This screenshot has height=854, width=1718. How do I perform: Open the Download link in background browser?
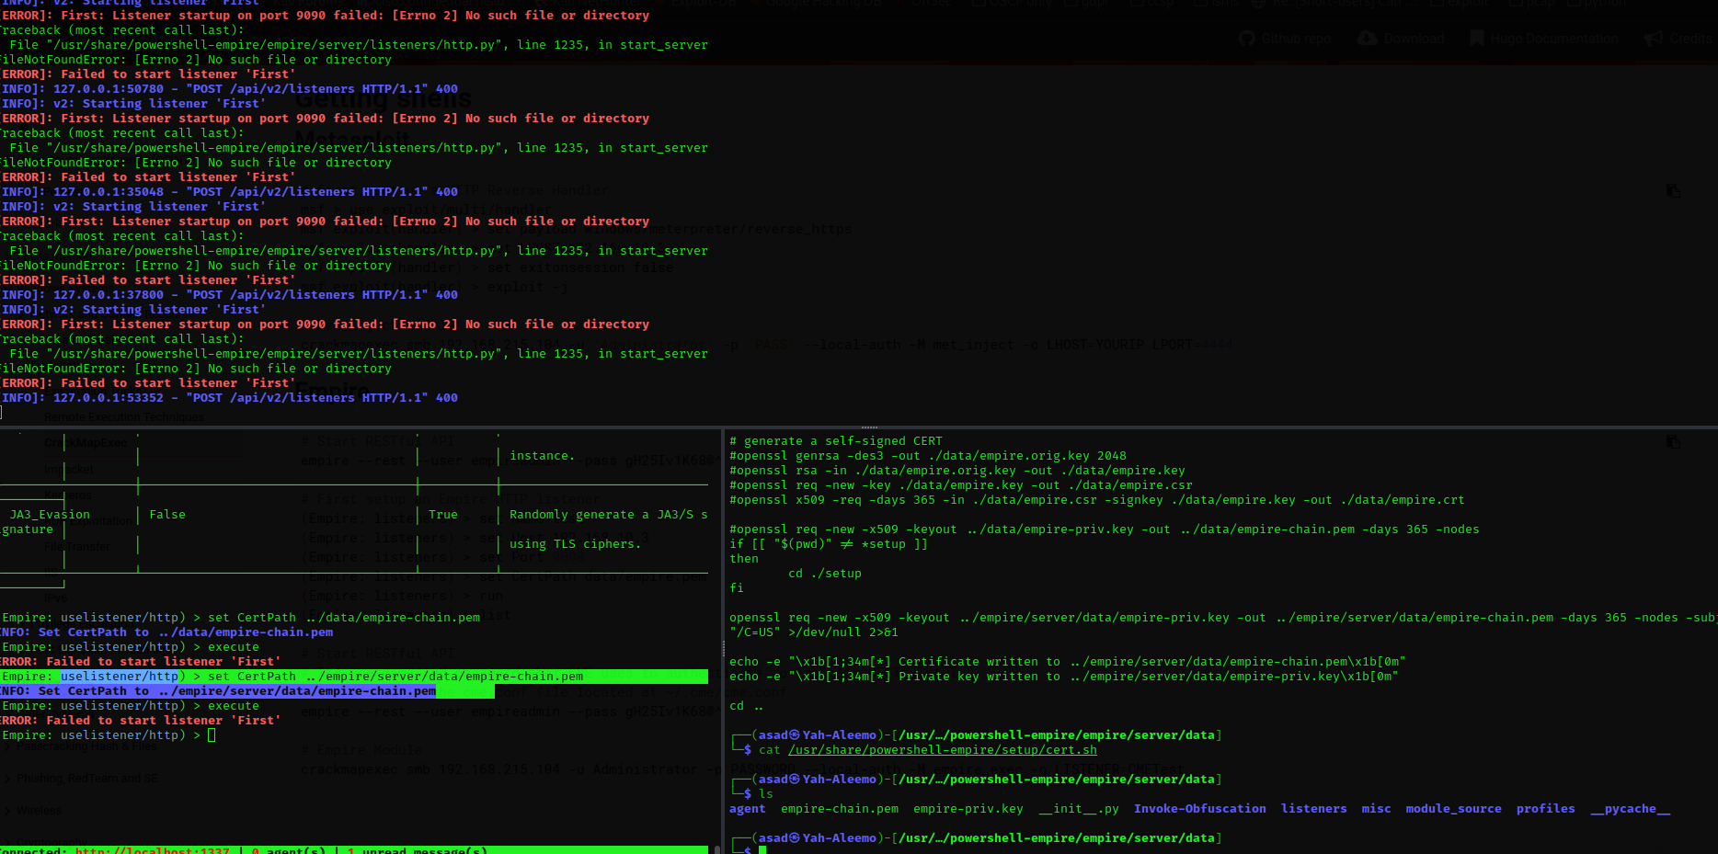1401,39
